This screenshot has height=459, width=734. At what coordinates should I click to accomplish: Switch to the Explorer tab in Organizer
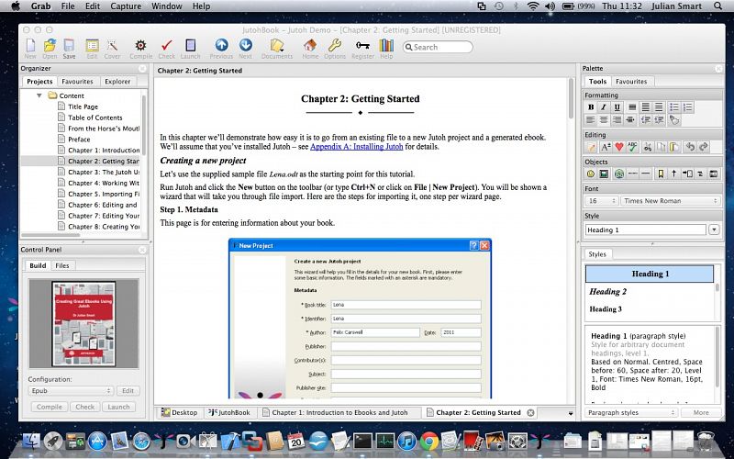117,82
